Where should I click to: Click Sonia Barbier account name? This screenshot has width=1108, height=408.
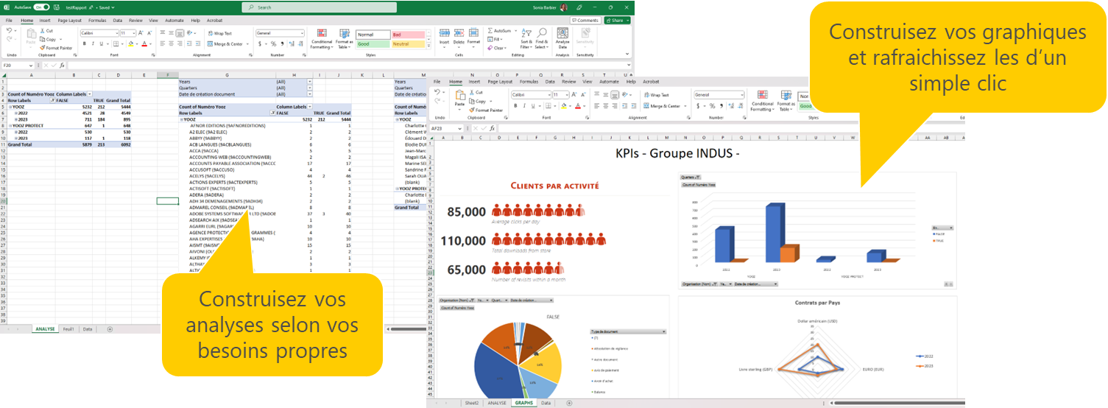point(546,7)
